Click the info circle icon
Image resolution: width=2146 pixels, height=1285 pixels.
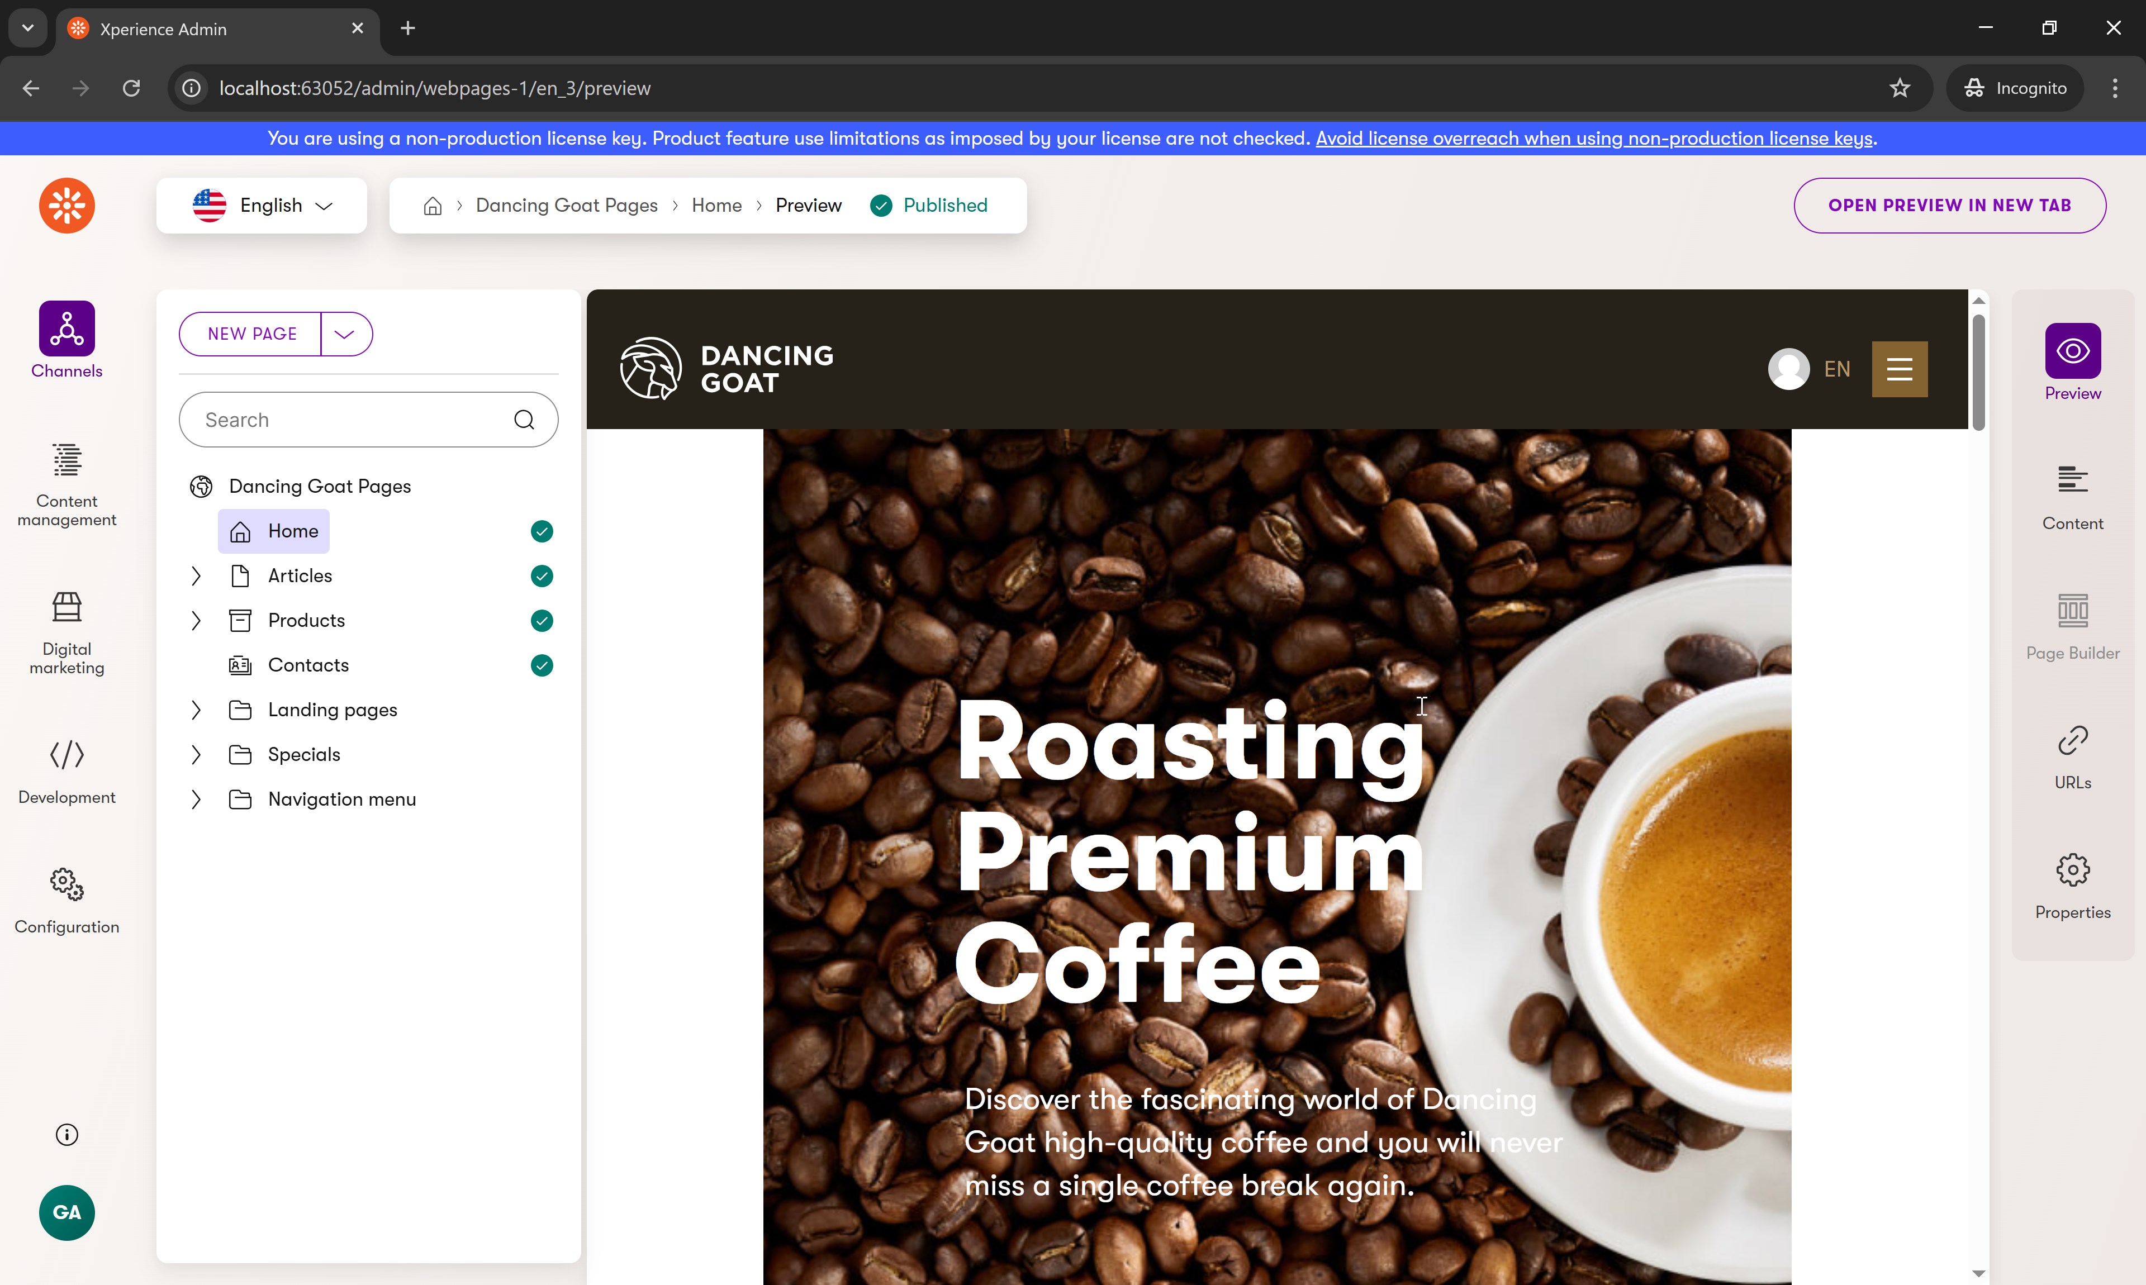click(x=67, y=1134)
